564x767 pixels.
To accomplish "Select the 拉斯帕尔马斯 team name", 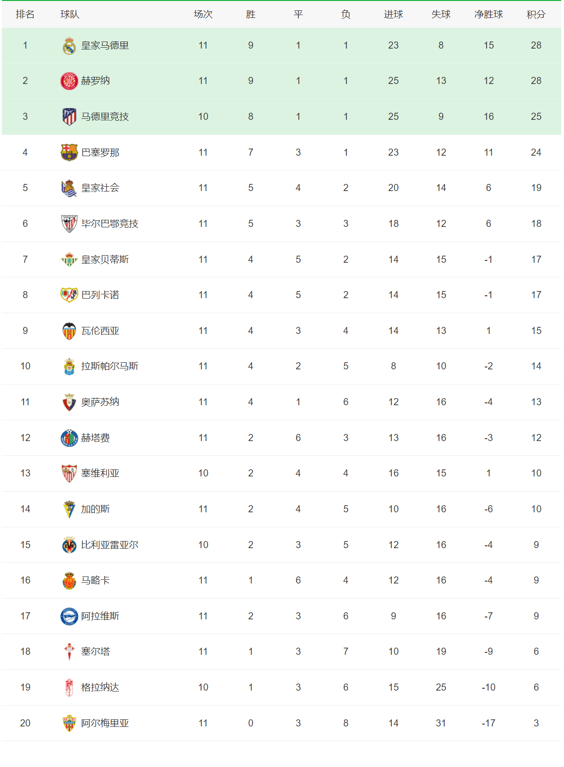I will [109, 366].
